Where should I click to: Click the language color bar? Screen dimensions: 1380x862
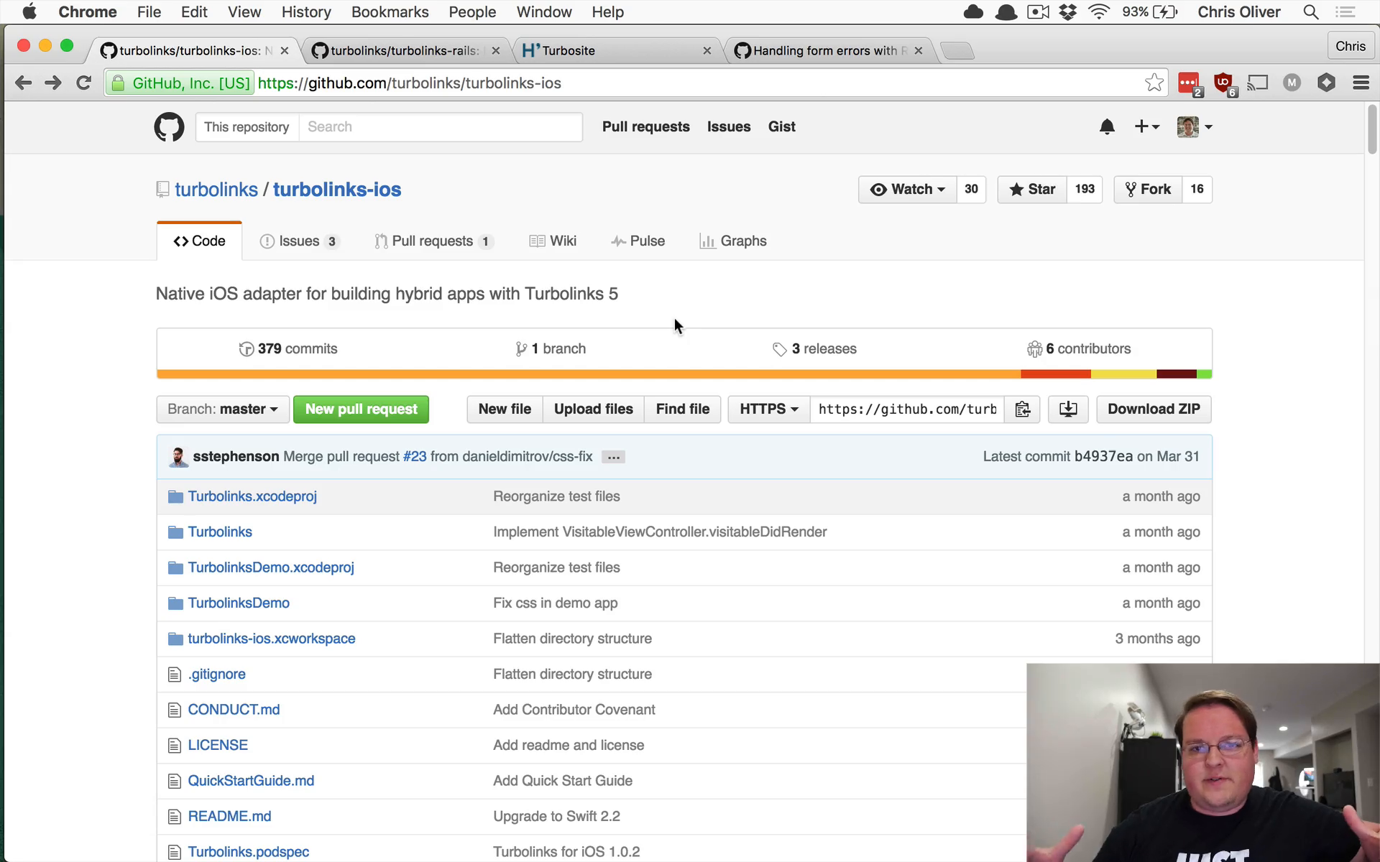click(x=684, y=374)
